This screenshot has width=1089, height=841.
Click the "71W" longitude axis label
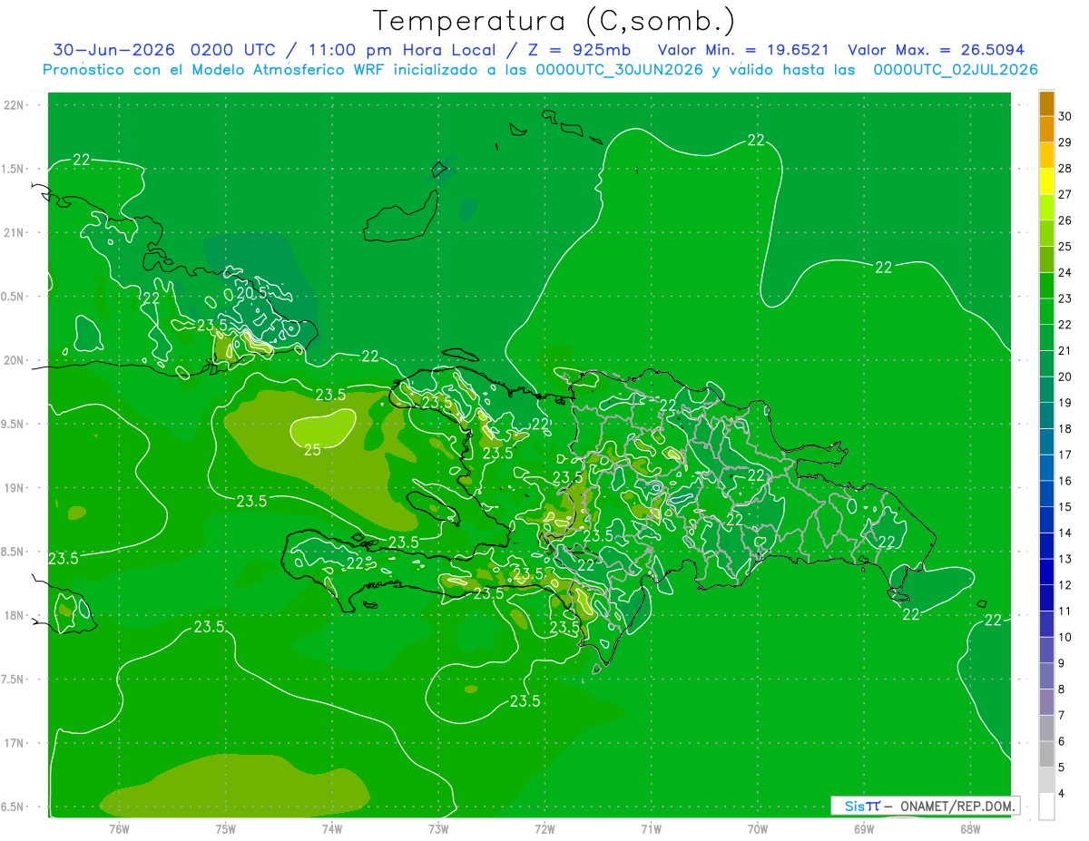coord(651,828)
